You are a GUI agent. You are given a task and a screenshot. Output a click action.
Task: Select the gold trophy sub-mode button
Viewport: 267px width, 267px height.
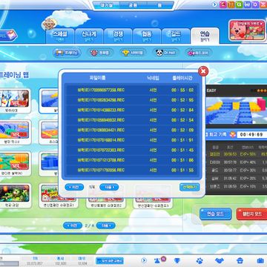click(133, 53)
